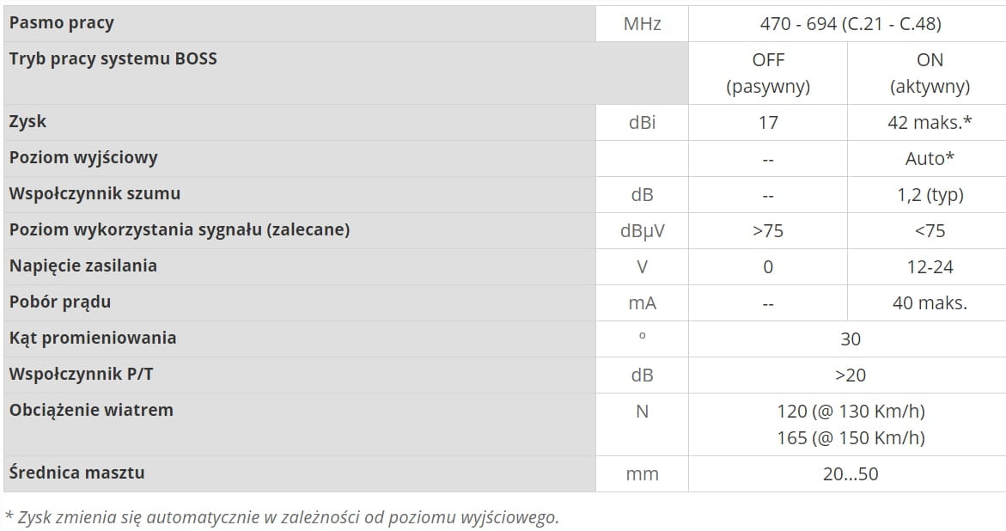Select the "40 maks." current value
Viewport: 1006px width, 531px height.
click(930, 303)
